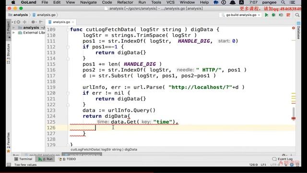The image size is (307, 173).
Task: Collapse the if pos1==-1 block fold marker
Action: click(x=68, y=47)
